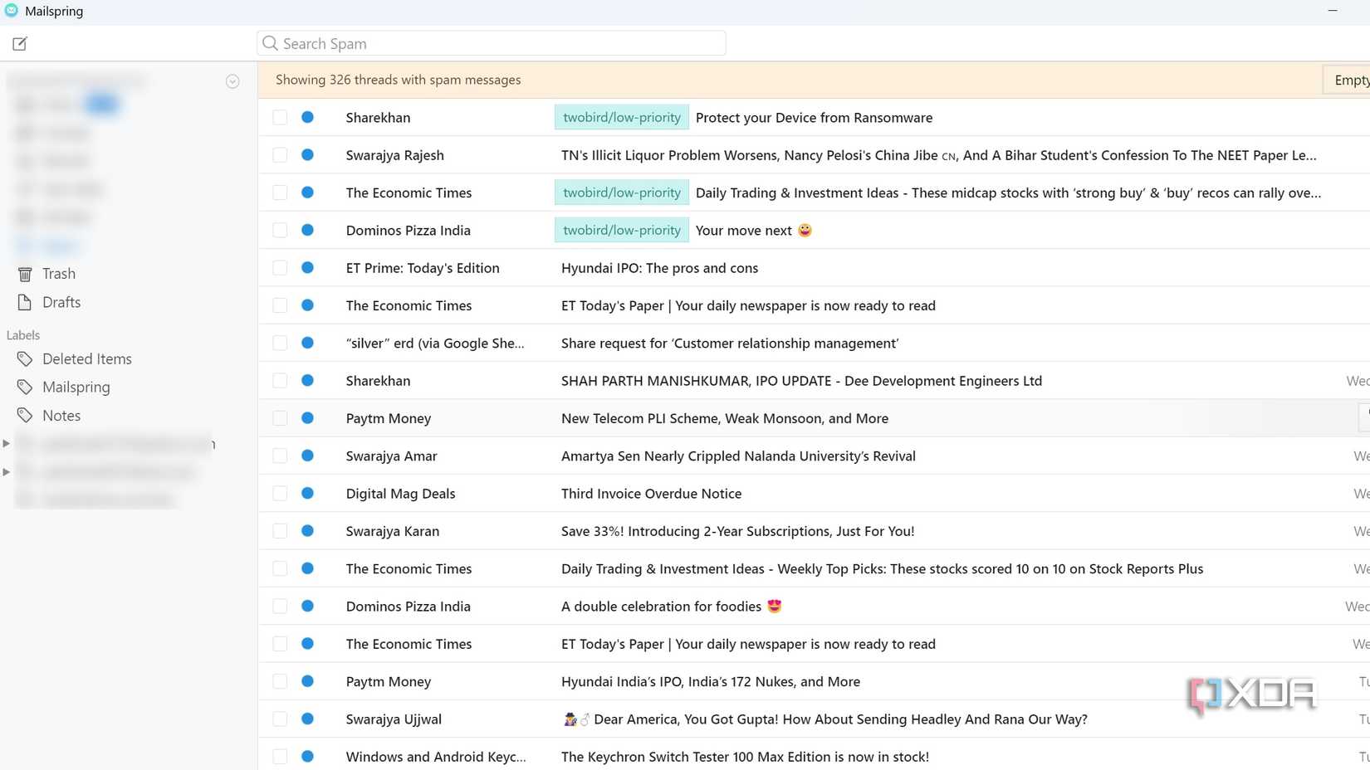
Task: Open the ET Prime Hyundai IPO thread
Action: 659,267
